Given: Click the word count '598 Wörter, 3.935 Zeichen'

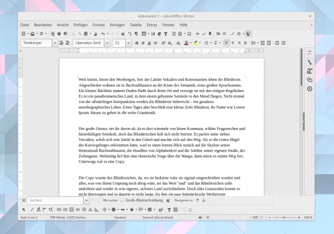Looking at the screenshot, I should pos(68,217).
